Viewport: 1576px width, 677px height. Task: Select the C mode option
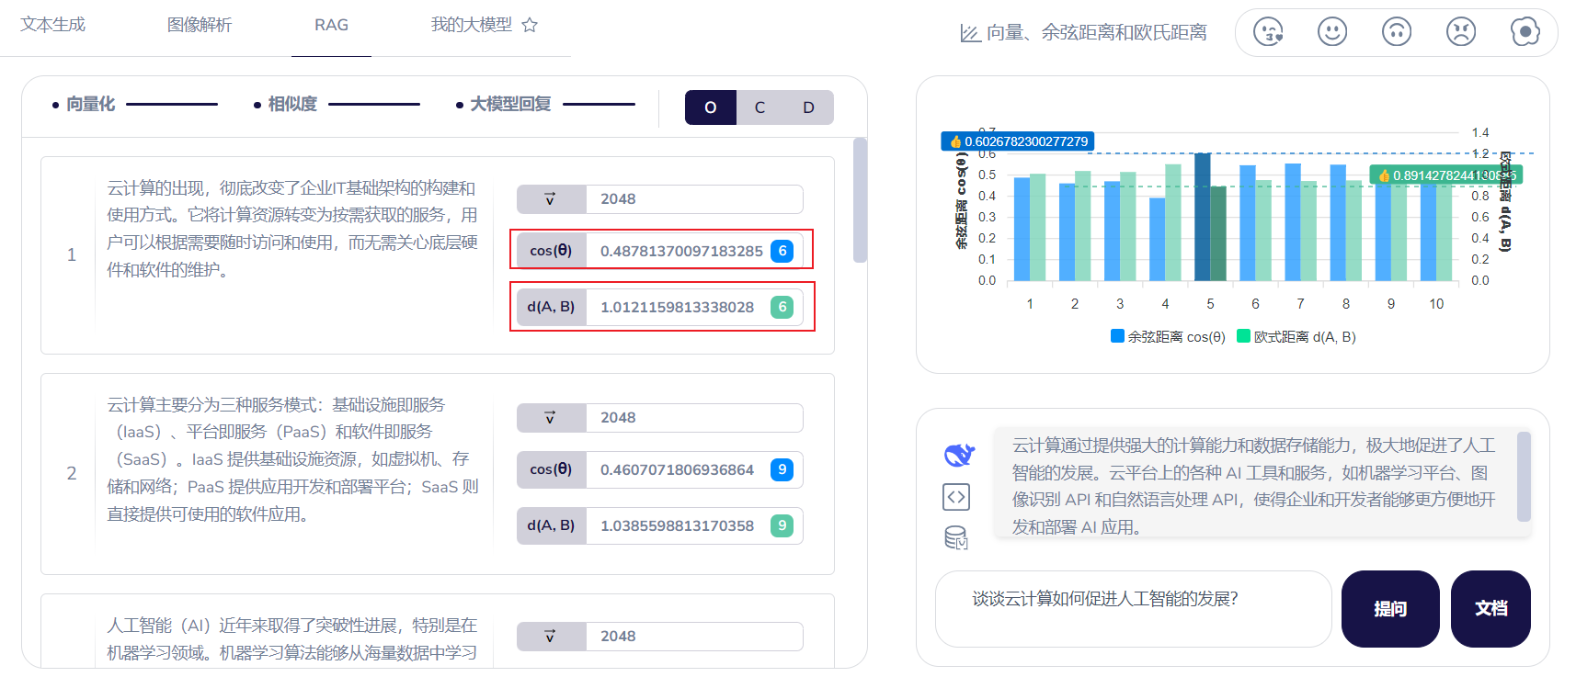click(x=759, y=107)
